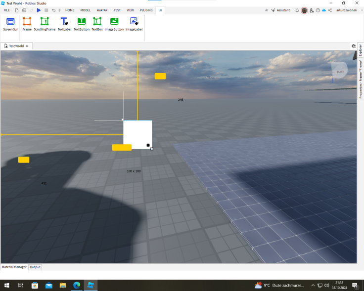Screen dimensions: 364x291
Task: Click the open-from-file icon beside New
Action: coord(24,10)
